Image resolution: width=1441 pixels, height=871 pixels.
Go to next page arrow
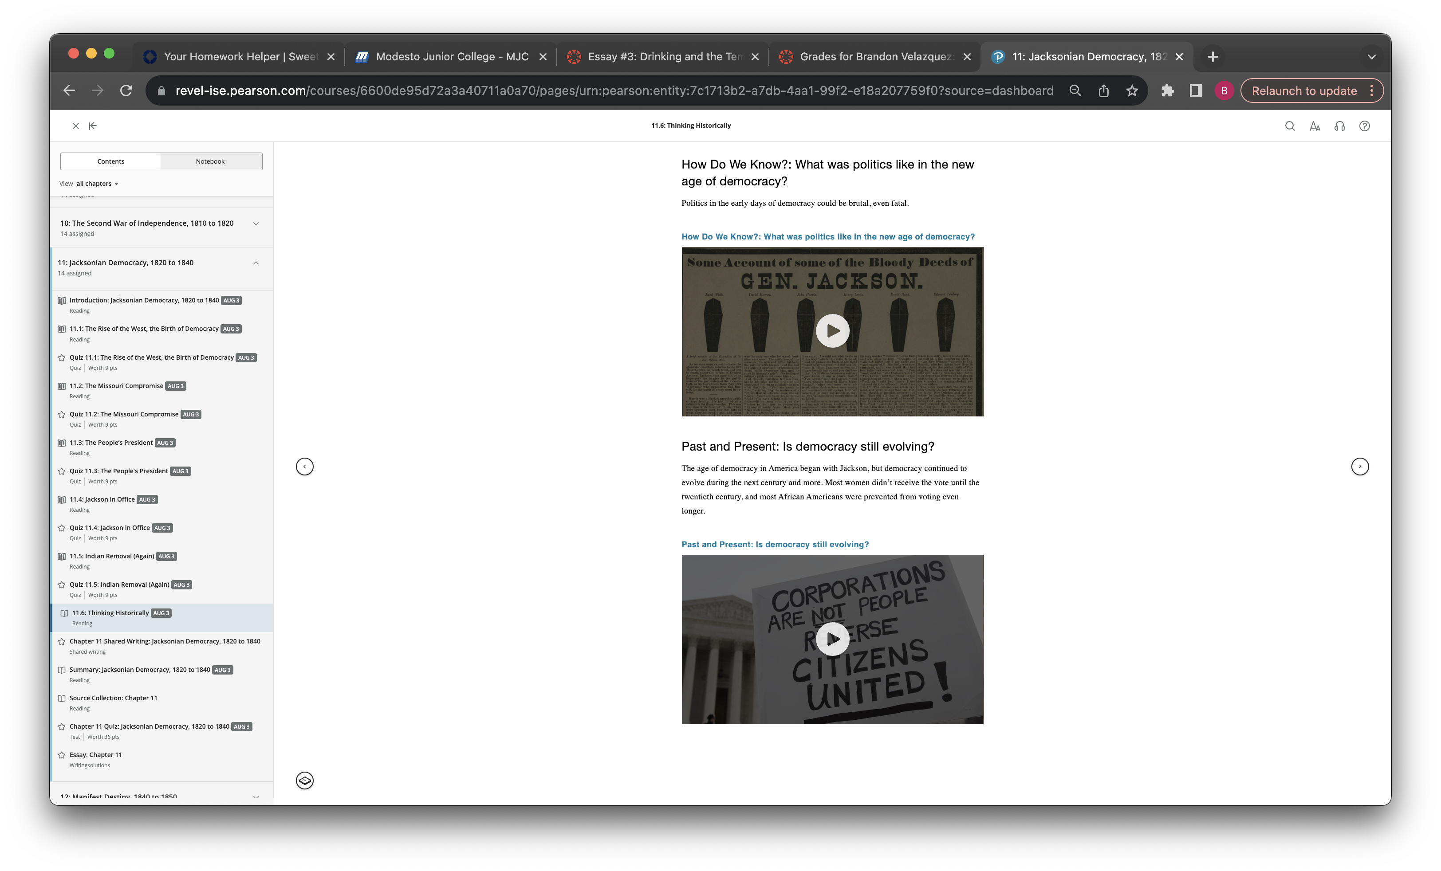click(x=1360, y=467)
